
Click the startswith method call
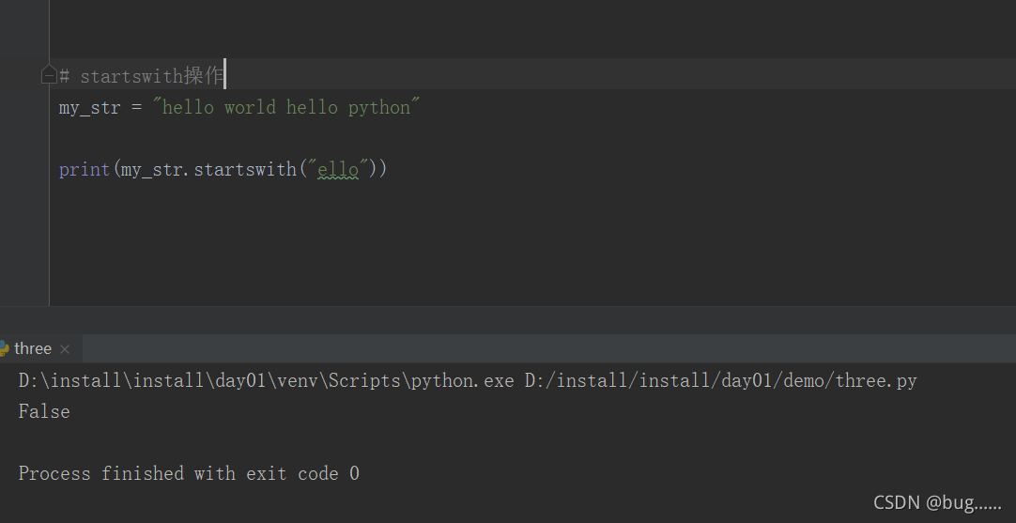(244, 169)
